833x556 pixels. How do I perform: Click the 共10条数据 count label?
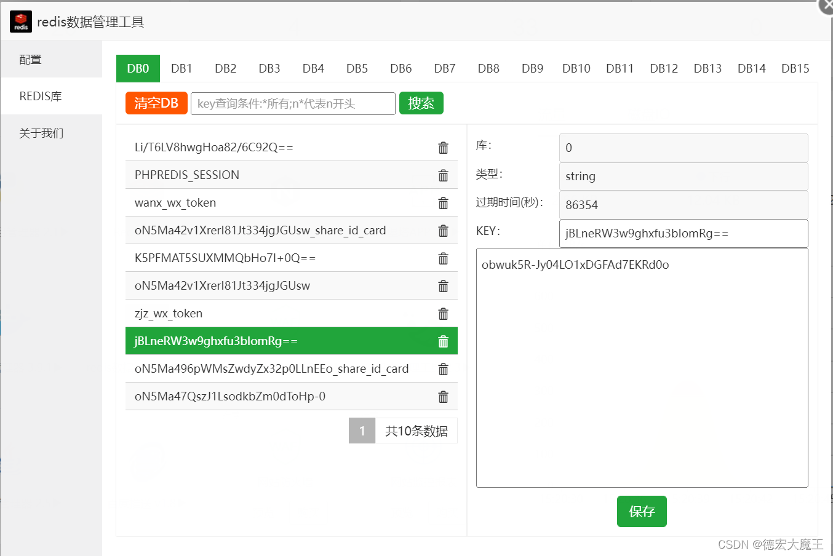(416, 431)
